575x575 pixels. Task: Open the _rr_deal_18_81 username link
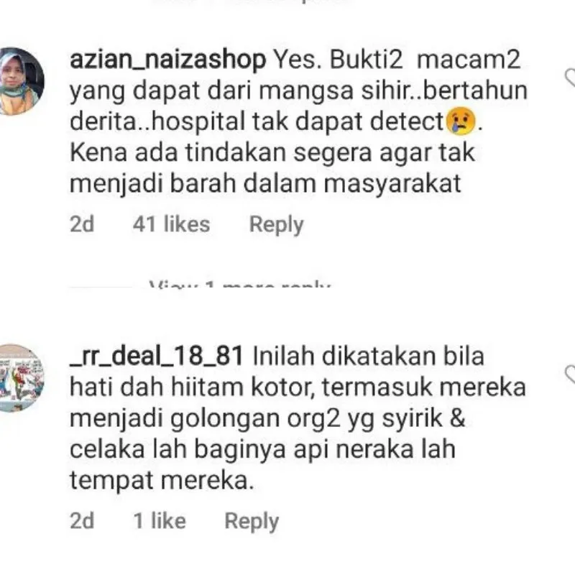[156, 356]
